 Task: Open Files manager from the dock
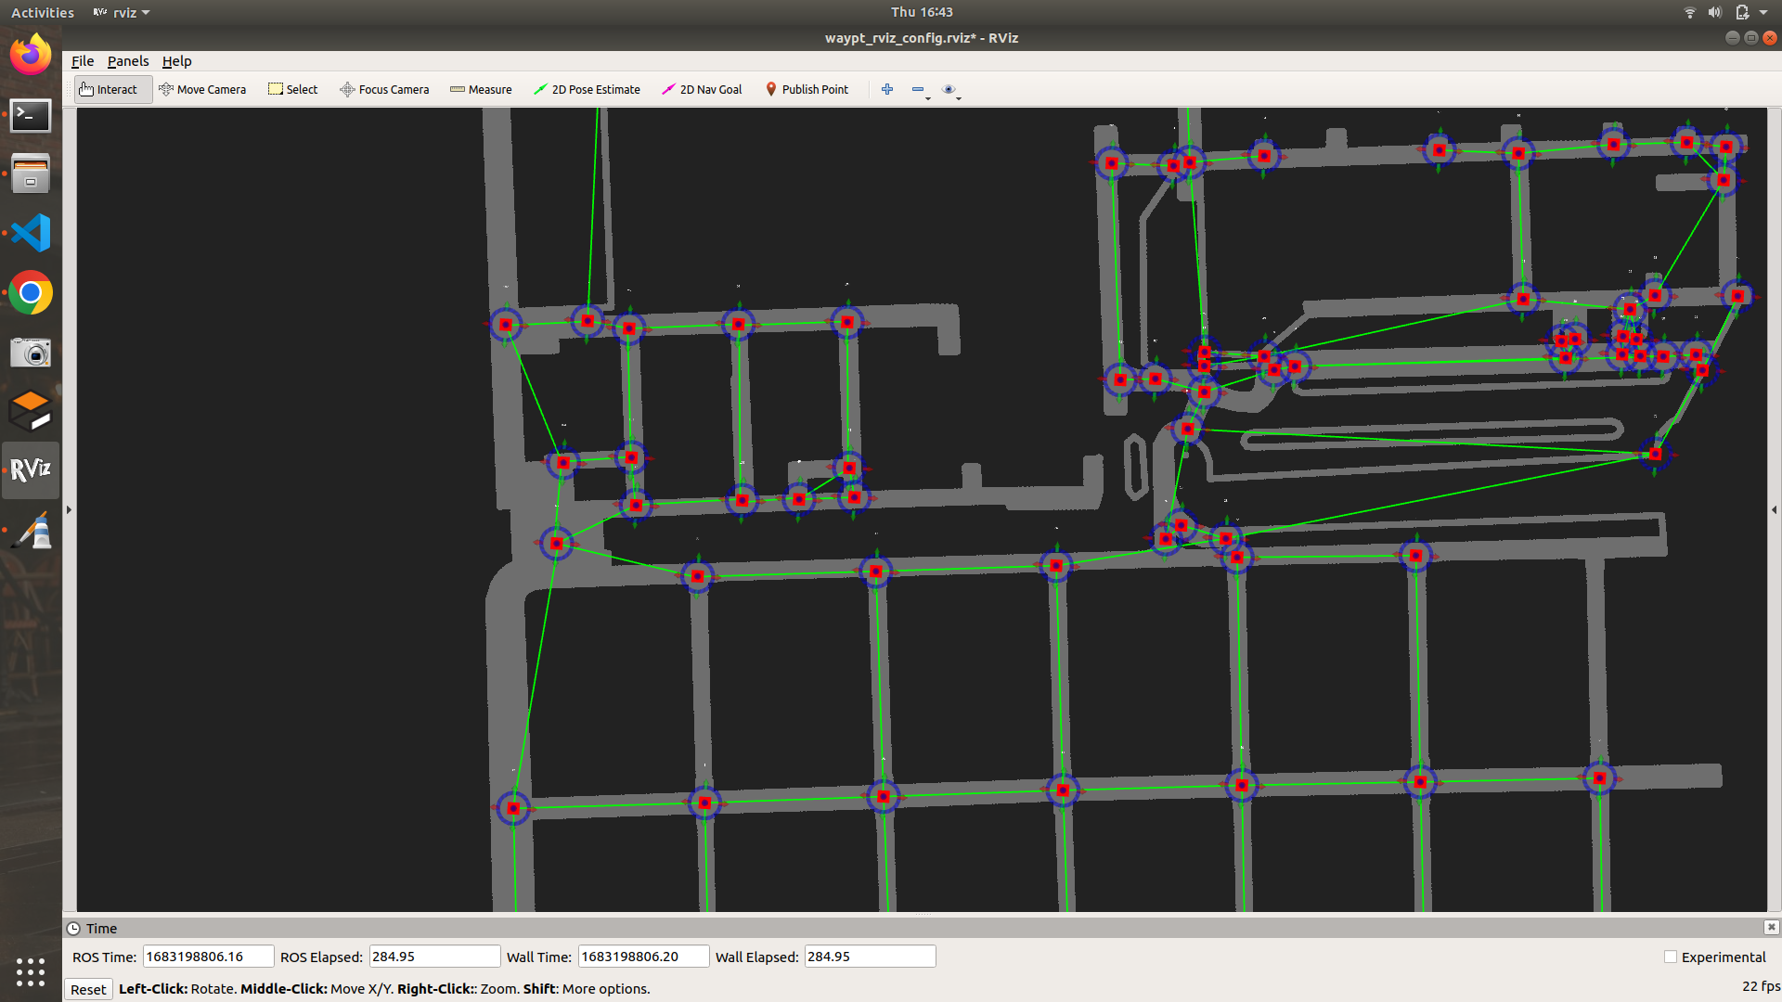(x=31, y=173)
